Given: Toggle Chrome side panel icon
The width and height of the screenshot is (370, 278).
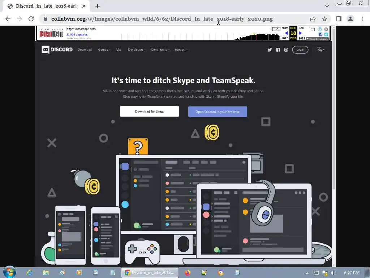Looking at the screenshot, I should [339, 19].
